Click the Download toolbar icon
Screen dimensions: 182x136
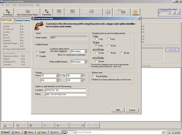[x=8, y=12]
